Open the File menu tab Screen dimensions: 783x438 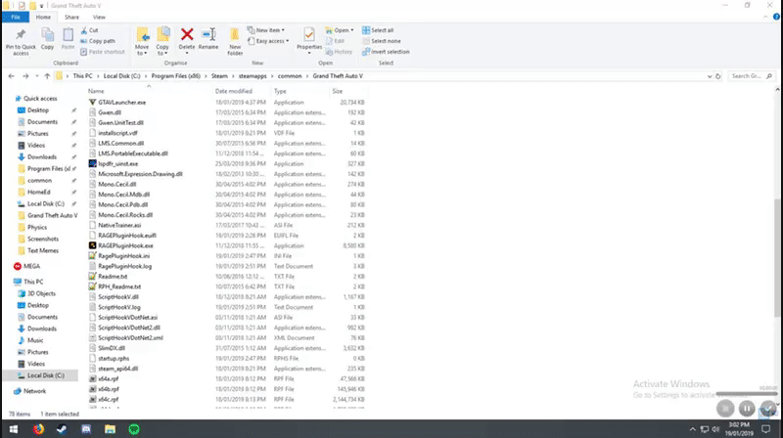click(16, 17)
